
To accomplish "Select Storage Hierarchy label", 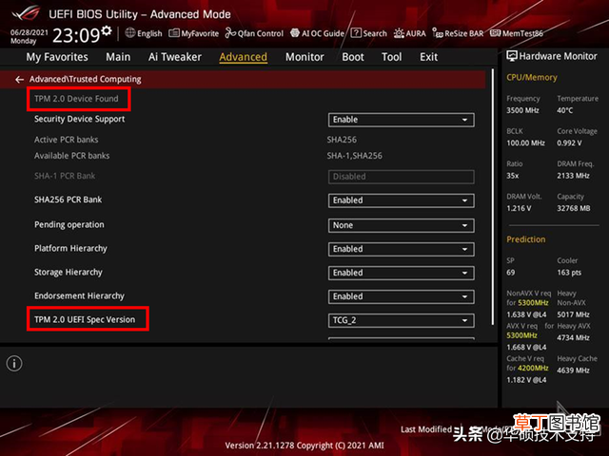I will (x=69, y=273).
